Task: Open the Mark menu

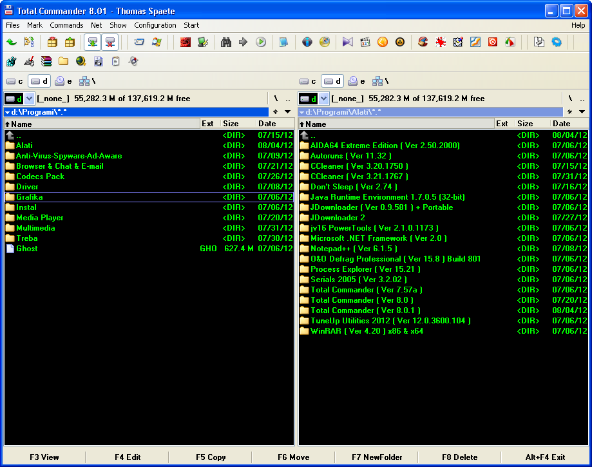Action: pyautogui.click(x=35, y=25)
